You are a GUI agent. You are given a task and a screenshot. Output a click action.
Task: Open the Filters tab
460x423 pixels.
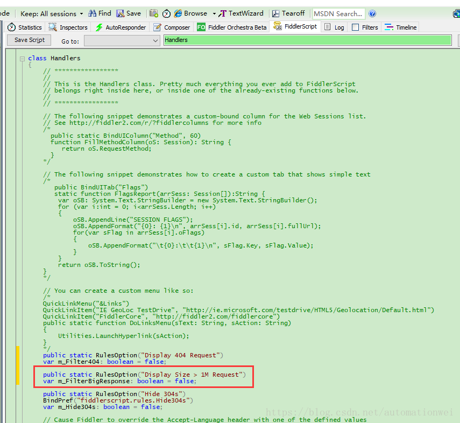coord(365,27)
